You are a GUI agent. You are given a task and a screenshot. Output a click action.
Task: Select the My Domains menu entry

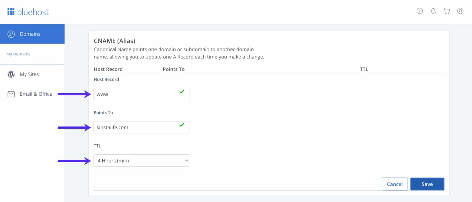point(18,54)
